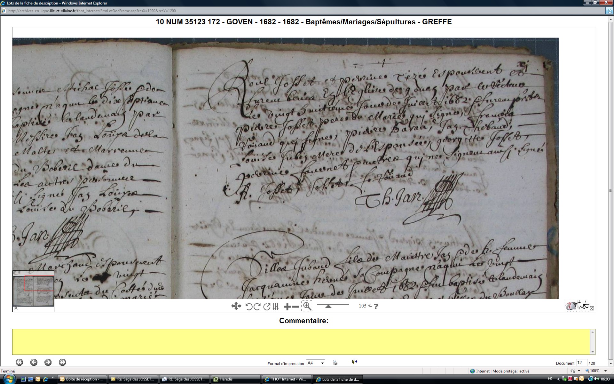Go to next document page

[x=48, y=362]
